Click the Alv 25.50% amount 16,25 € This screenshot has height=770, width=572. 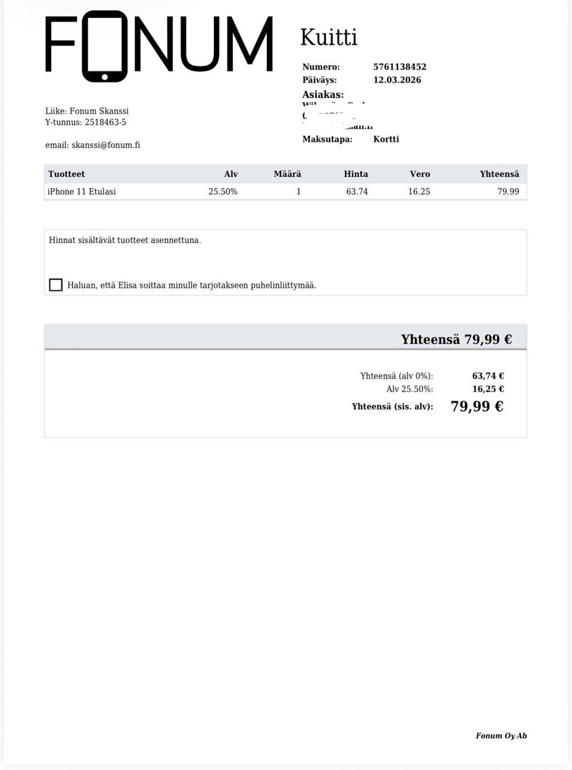[x=488, y=389]
